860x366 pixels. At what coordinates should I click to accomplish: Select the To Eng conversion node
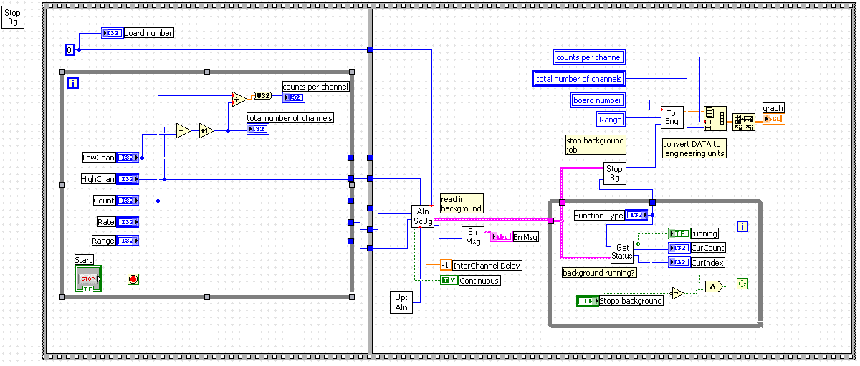point(672,117)
